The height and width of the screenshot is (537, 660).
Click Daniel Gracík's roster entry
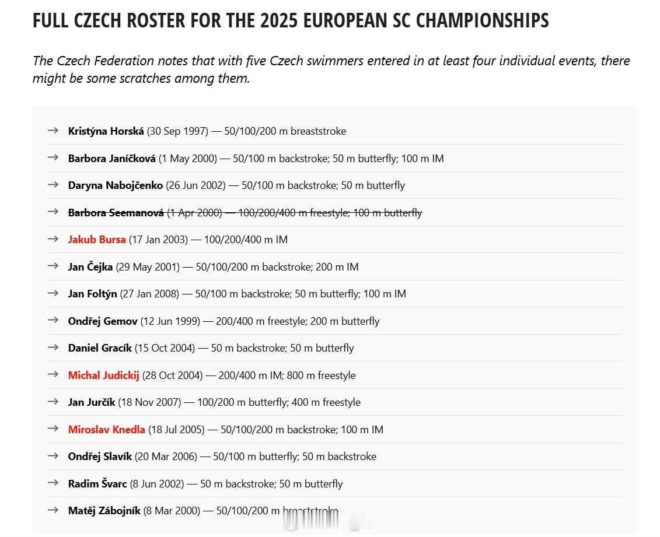coord(211,348)
